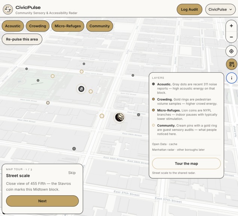The width and height of the screenshot is (238, 216).
Task: Zoom out with the minus button
Action: pyautogui.click(x=231, y=37)
